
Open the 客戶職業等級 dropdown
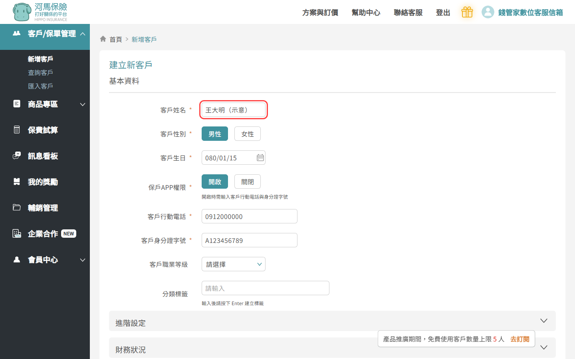[x=233, y=264]
